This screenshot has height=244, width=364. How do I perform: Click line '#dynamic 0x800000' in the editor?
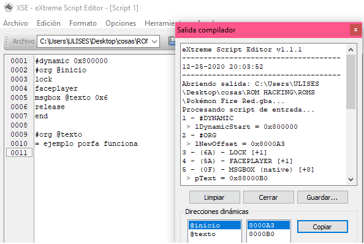tap(71, 61)
